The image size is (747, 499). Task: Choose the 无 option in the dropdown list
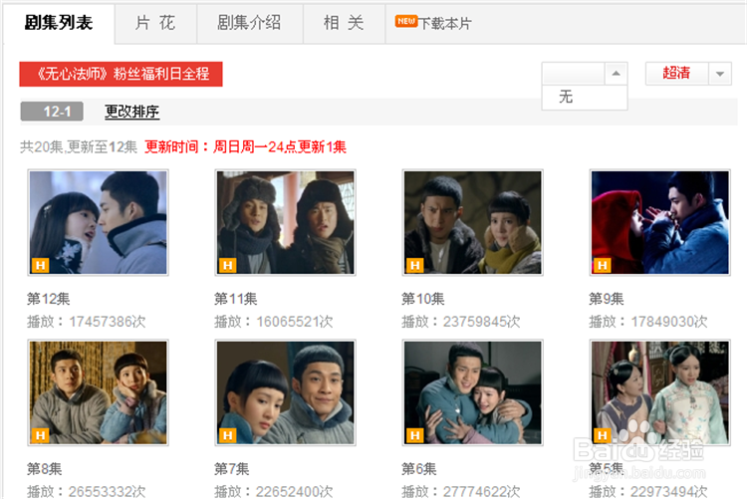pos(585,98)
